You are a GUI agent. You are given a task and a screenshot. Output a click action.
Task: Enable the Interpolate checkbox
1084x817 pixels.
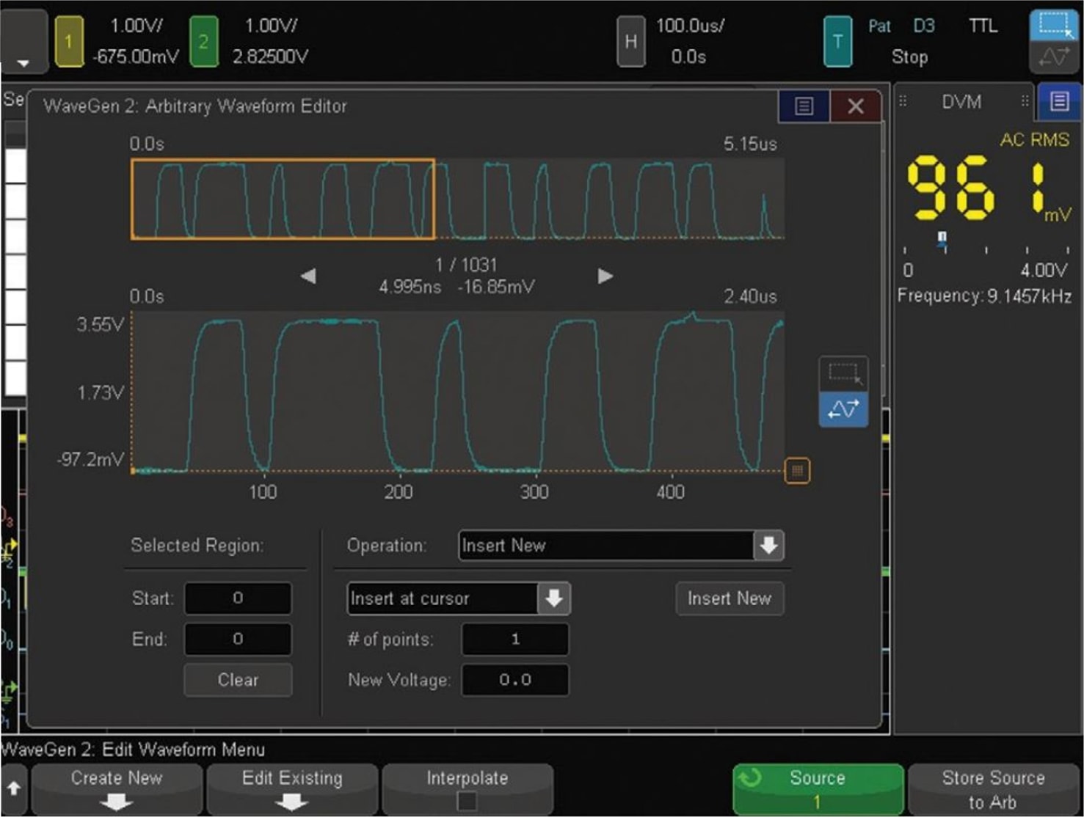468,800
